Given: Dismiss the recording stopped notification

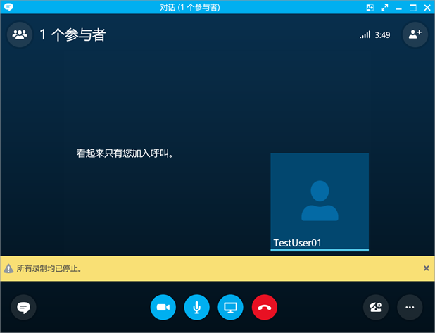Looking at the screenshot, I should coord(426,268).
